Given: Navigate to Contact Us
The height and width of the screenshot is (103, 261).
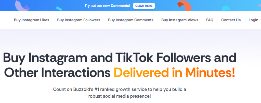Looking at the screenshot, I should [231, 20].
